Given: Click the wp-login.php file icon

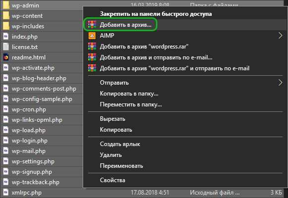Looking at the screenshot, I should point(6,141).
